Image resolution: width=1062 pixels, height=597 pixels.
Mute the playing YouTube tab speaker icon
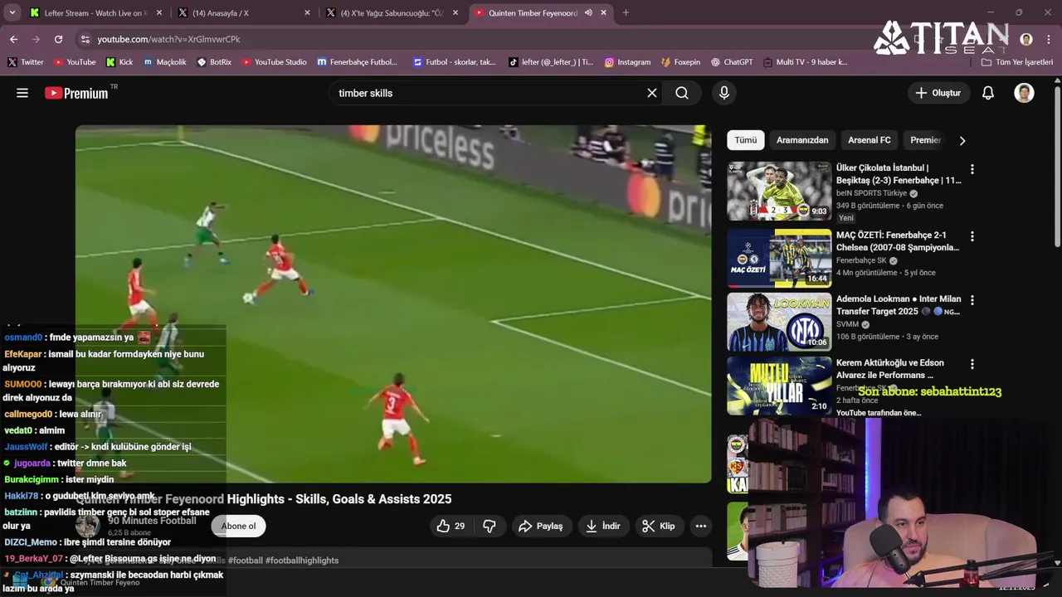point(588,12)
